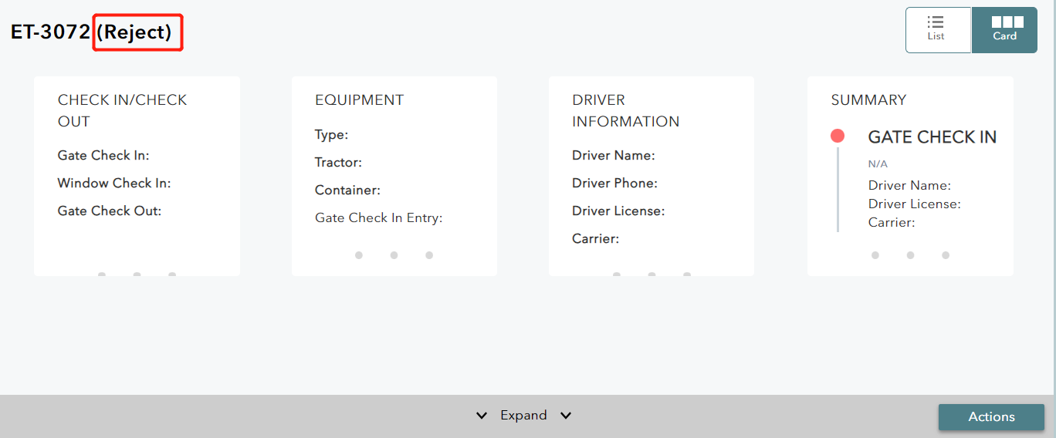This screenshot has width=1056, height=438.
Task: Select middle page dot in Equipment card
Action: 394,255
